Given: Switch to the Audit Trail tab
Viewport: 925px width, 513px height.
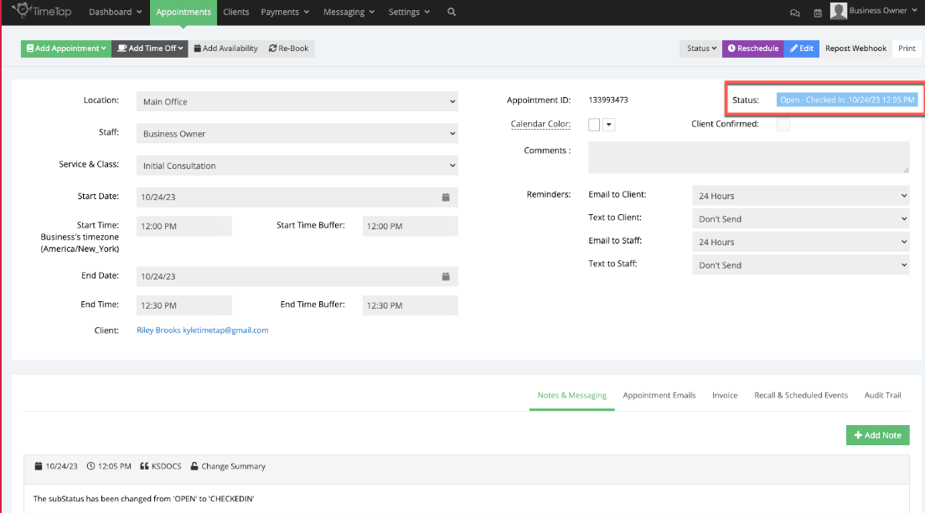Looking at the screenshot, I should coord(882,395).
